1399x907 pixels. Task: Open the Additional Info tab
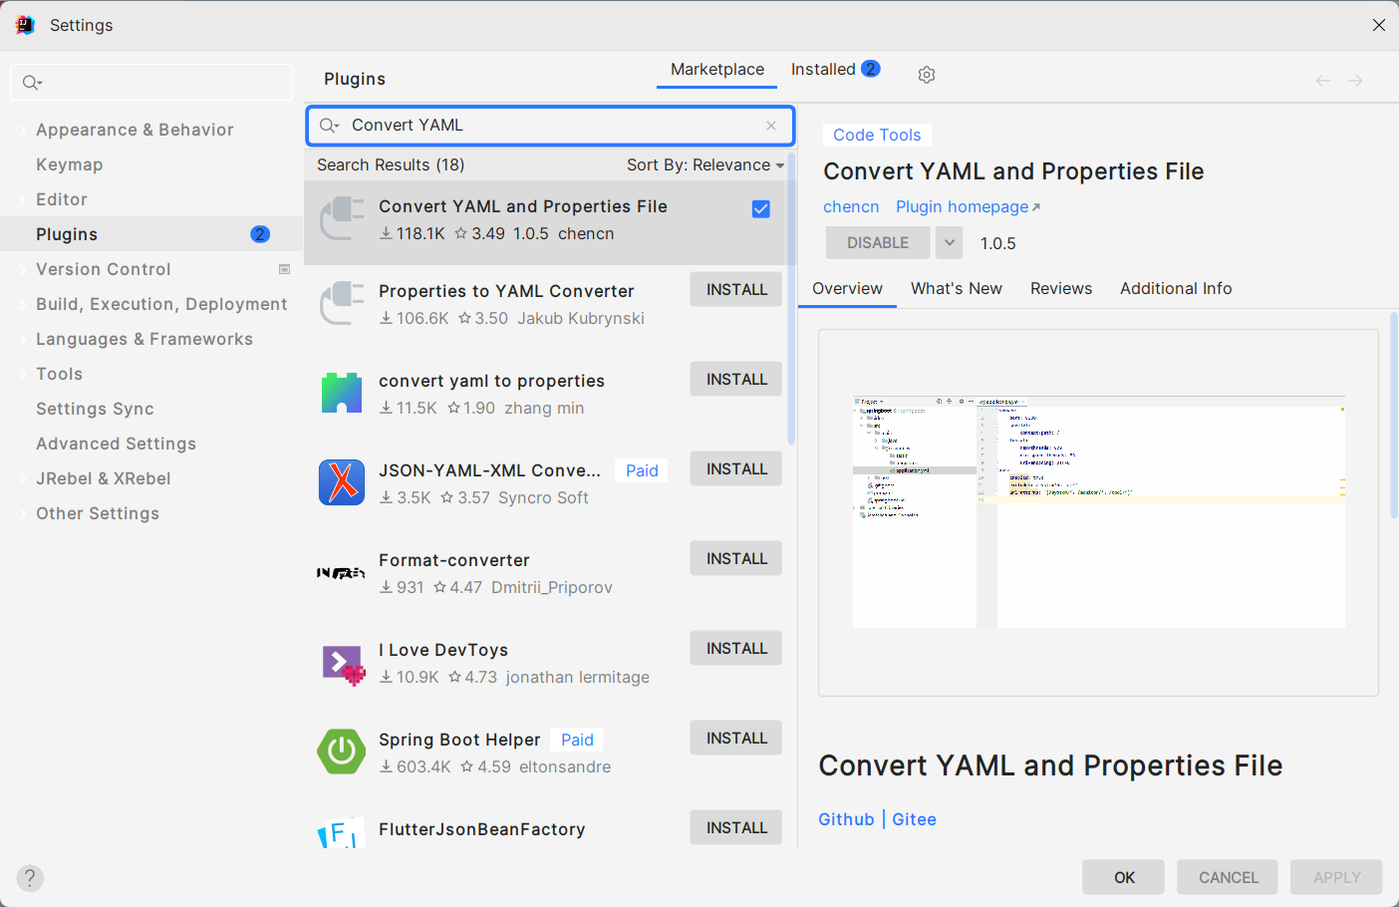1176,288
